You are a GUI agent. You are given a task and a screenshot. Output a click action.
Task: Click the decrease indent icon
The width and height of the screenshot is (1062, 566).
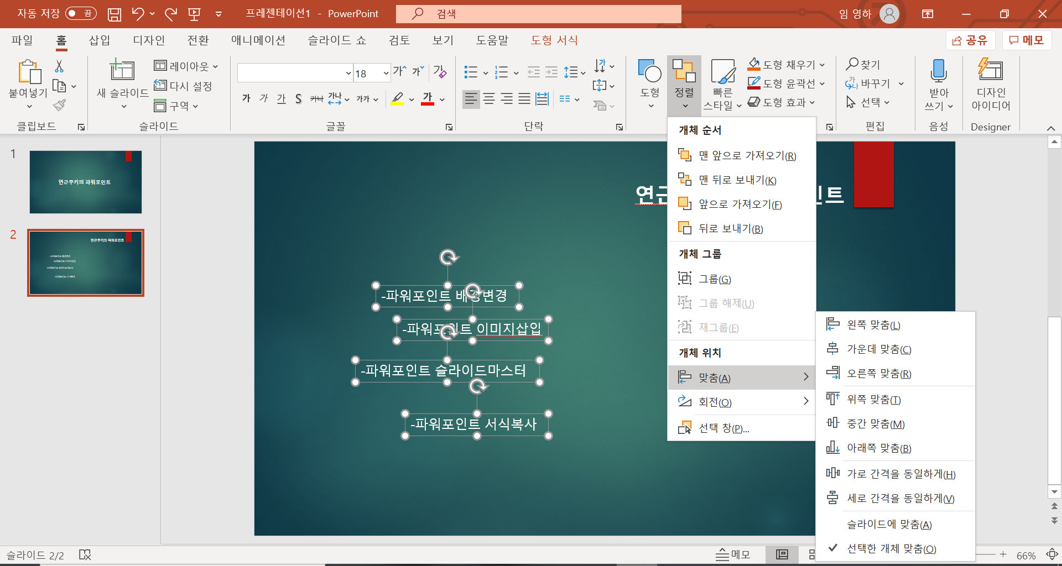[534, 72]
